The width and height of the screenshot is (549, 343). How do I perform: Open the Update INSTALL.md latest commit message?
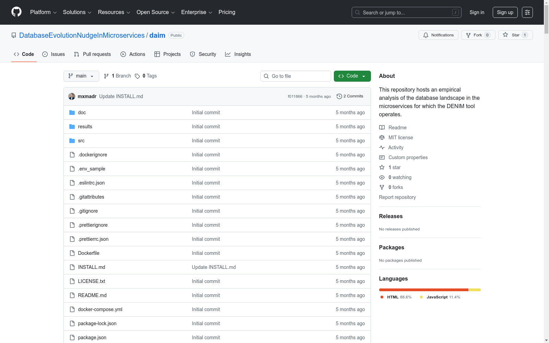click(x=121, y=96)
